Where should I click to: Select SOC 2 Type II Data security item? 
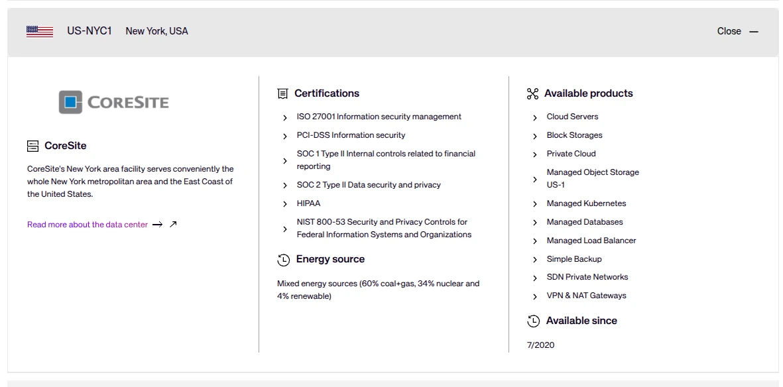coord(369,185)
